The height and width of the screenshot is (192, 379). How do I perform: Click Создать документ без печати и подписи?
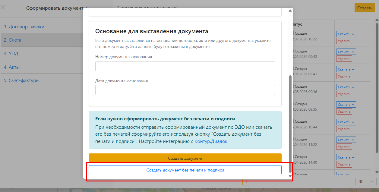coord(185,170)
